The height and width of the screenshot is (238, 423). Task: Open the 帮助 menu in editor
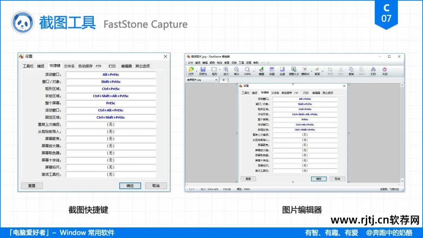click(256, 63)
